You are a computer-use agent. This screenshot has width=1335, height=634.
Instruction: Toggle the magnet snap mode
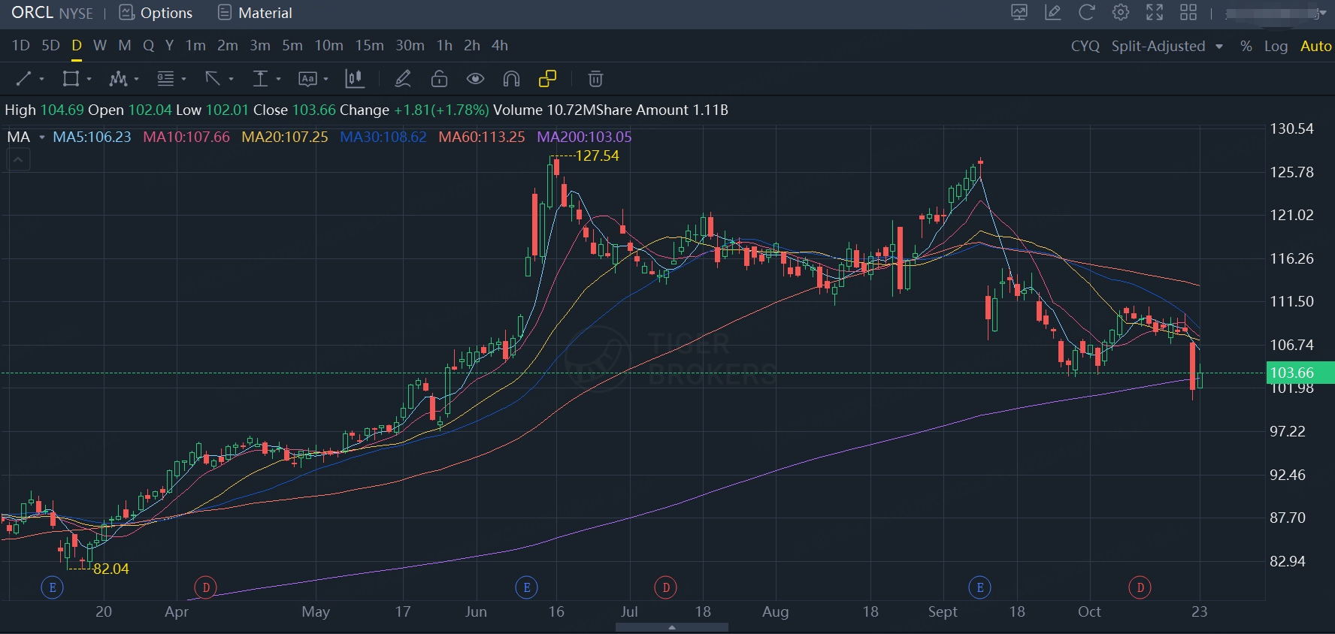click(511, 79)
